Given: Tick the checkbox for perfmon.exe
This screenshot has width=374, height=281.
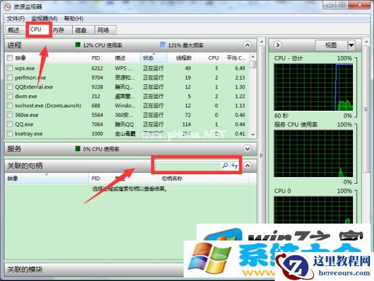Looking at the screenshot, I should (x=9, y=78).
